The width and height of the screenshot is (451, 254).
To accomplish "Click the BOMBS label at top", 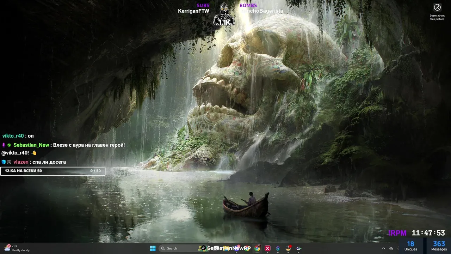I will click(x=248, y=5).
